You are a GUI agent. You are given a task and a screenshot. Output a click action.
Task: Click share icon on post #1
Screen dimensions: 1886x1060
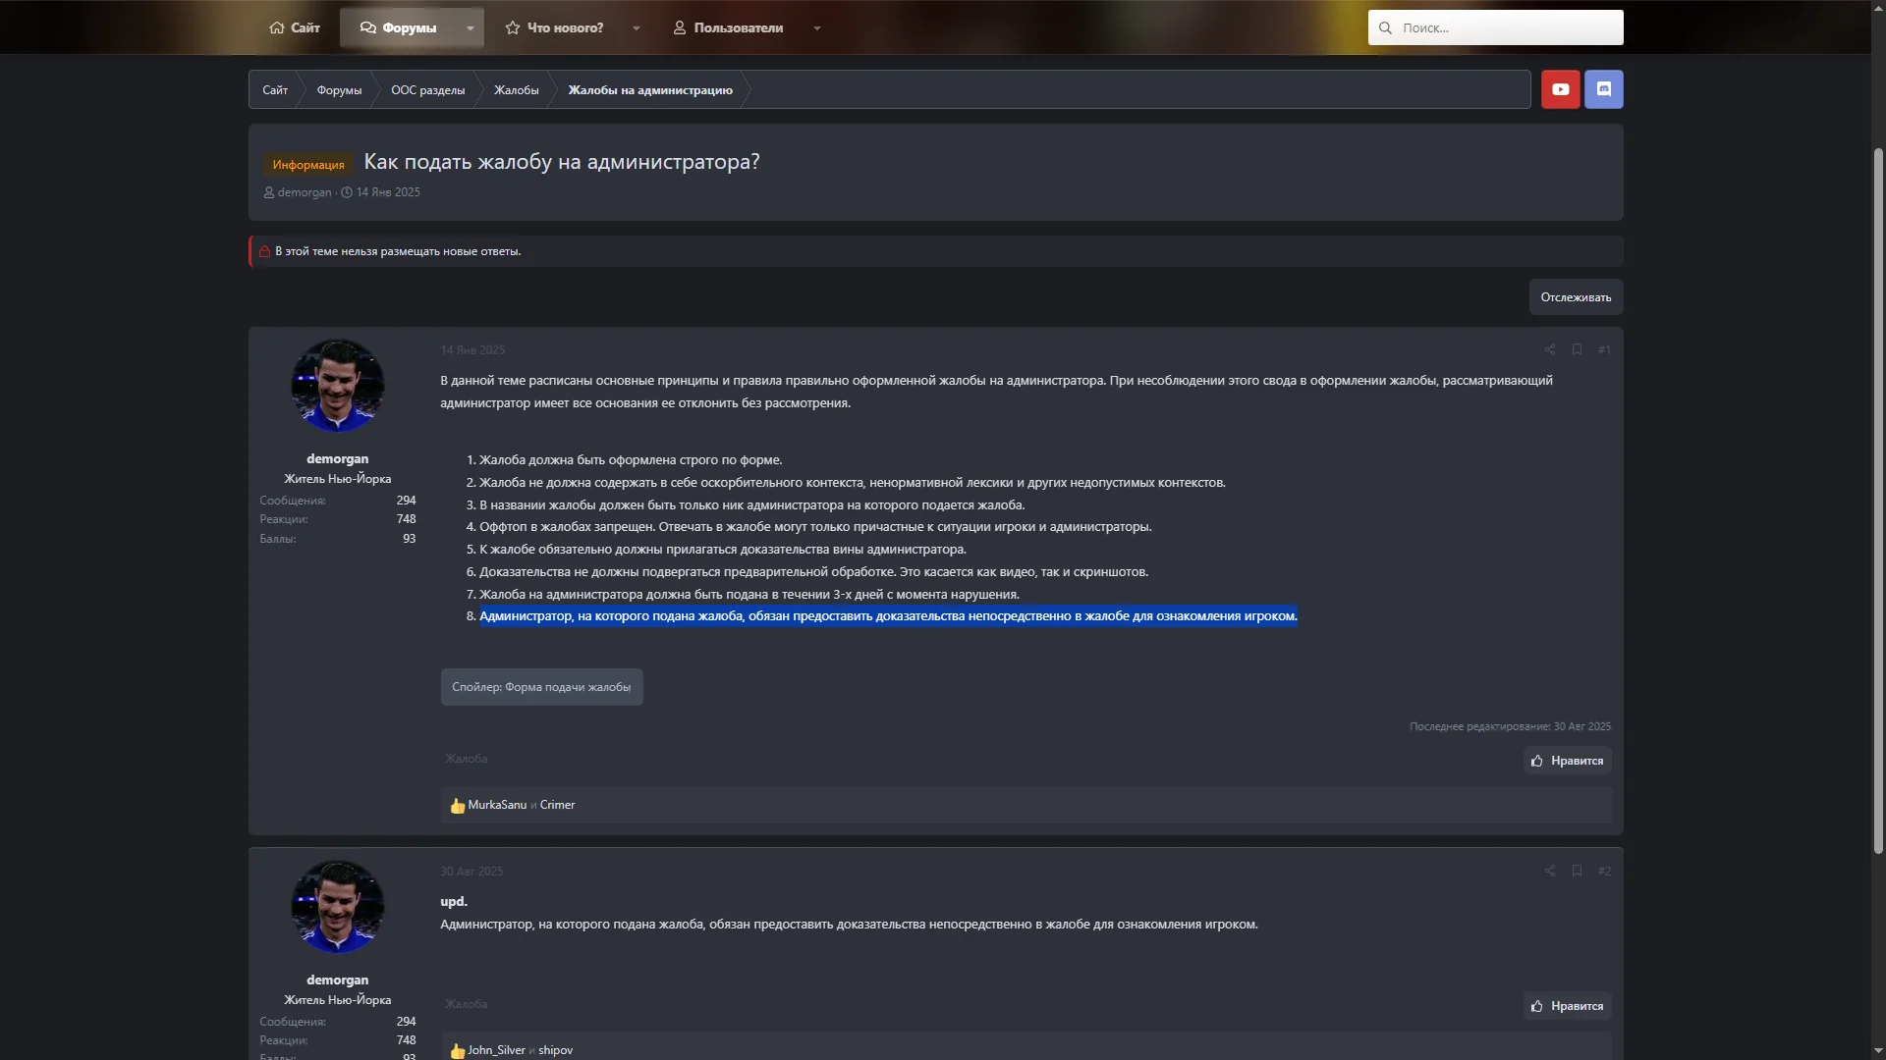tap(1550, 349)
